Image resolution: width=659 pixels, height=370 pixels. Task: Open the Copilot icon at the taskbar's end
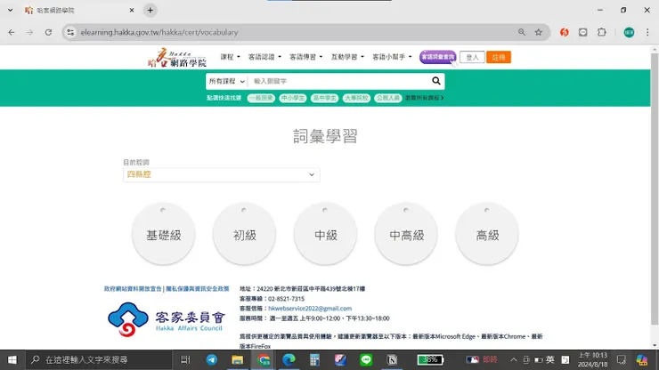642,360
